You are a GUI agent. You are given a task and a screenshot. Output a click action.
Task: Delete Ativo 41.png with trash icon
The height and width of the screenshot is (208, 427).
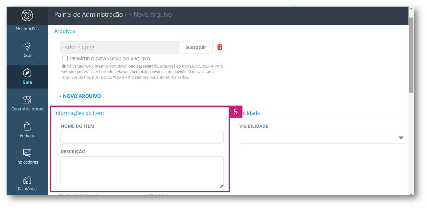(220, 47)
